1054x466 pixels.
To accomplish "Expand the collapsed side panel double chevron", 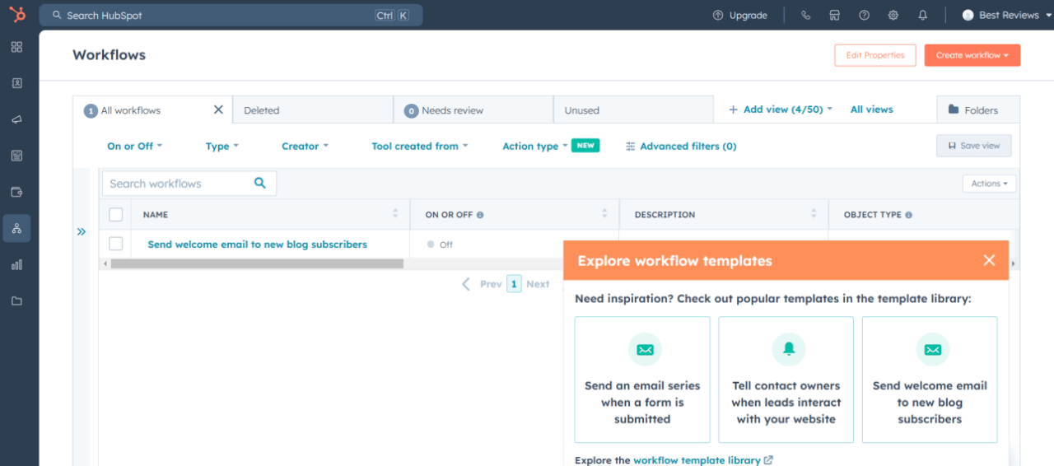I will tap(82, 232).
